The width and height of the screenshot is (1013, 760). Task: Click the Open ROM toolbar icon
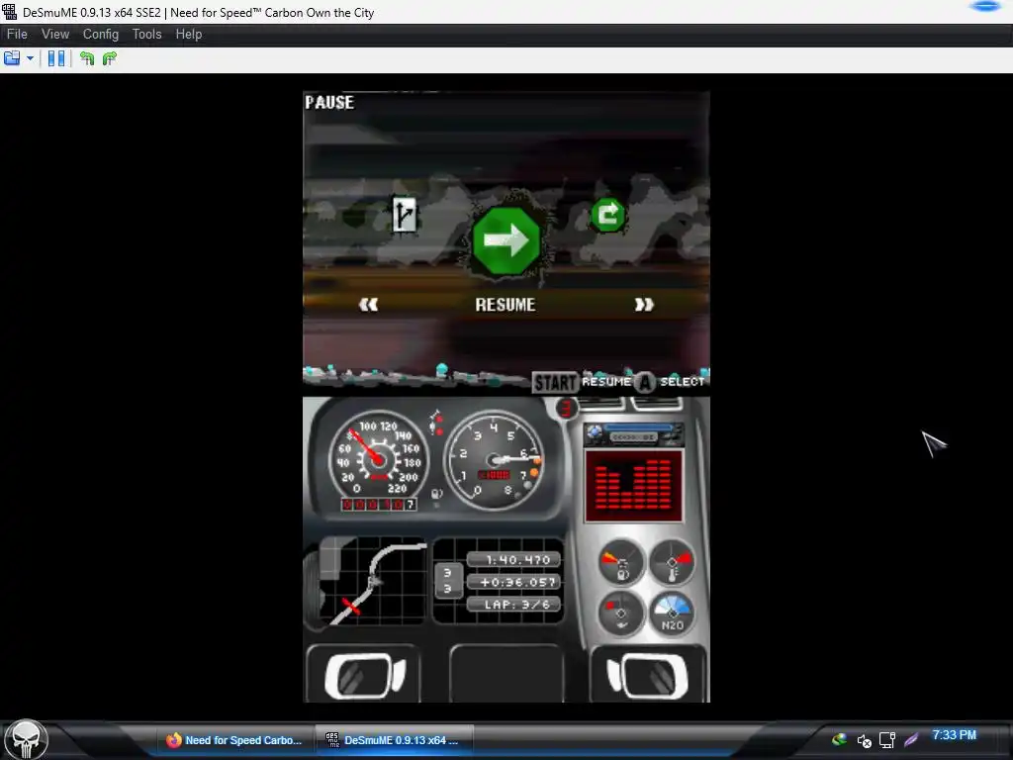tap(12, 58)
